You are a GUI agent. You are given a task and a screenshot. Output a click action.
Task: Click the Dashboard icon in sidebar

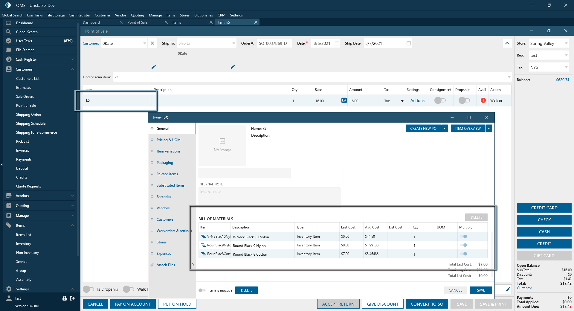(9, 23)
